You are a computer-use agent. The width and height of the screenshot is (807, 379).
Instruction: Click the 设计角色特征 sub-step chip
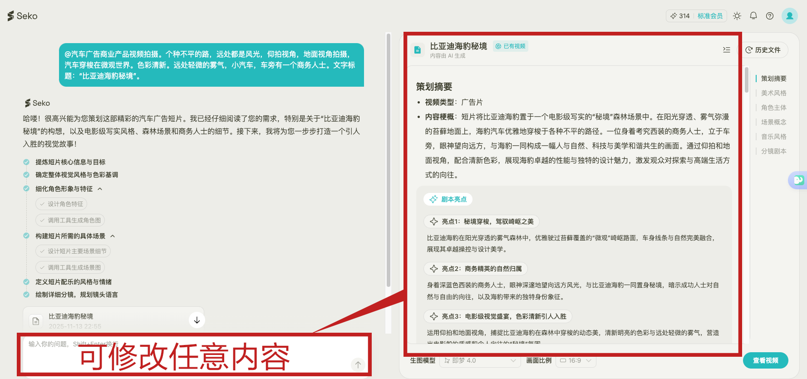click(x=61, y=204)
